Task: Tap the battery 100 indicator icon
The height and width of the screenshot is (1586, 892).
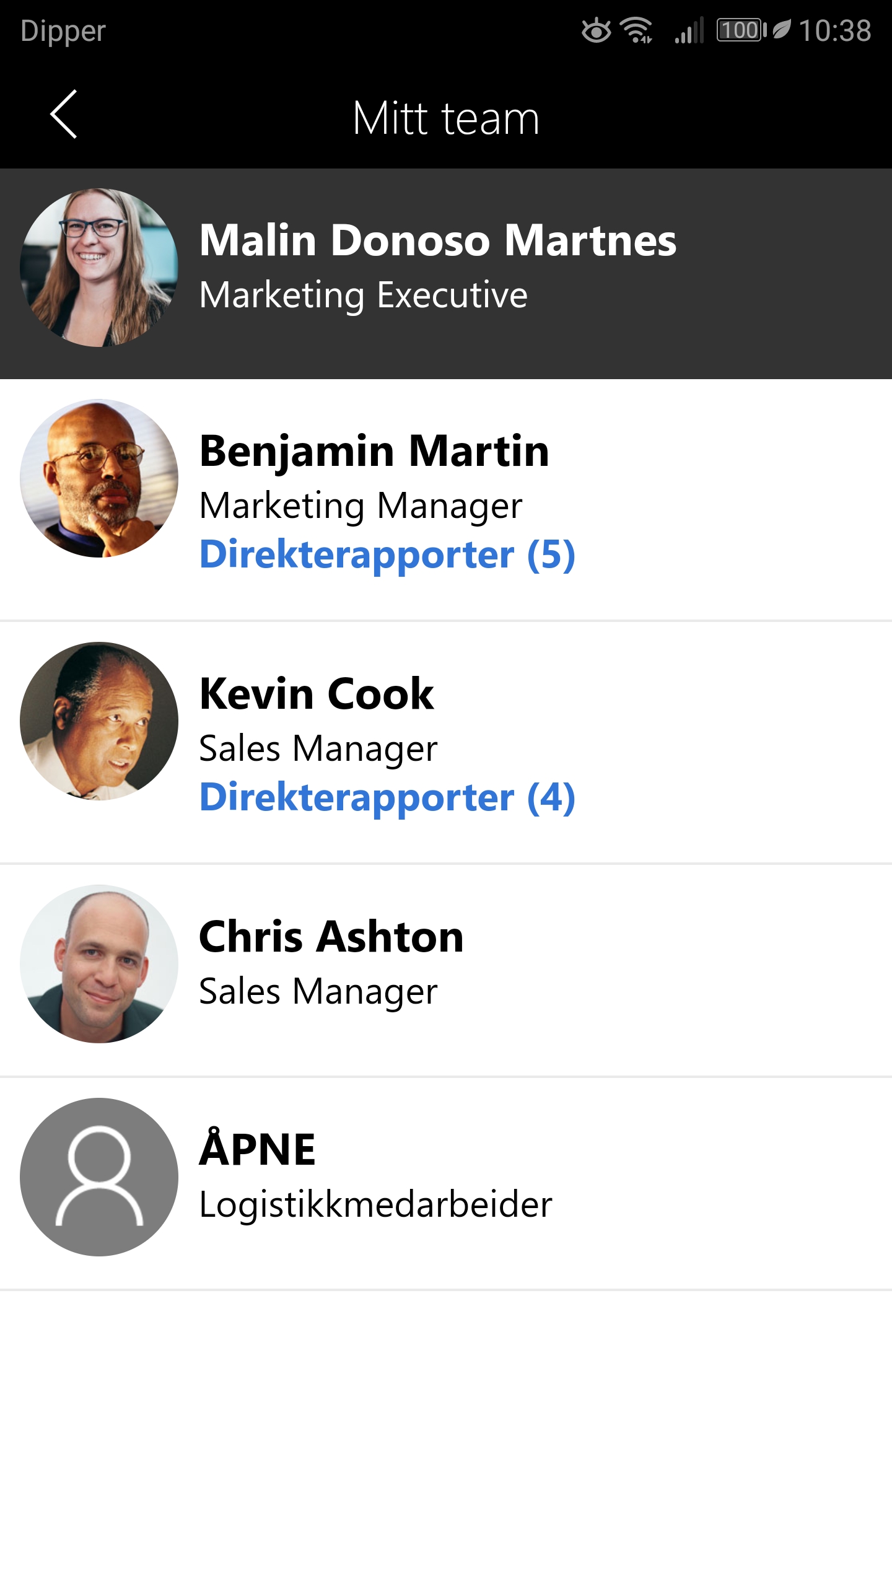Action: coord(741,30)
